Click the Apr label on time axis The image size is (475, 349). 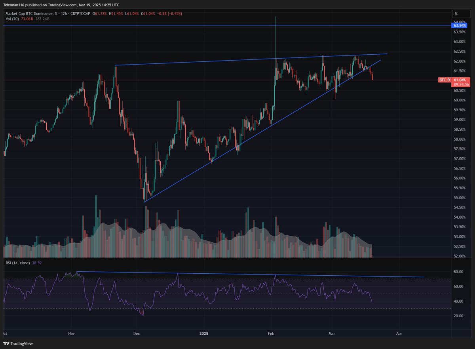click(x=399, y=334)
